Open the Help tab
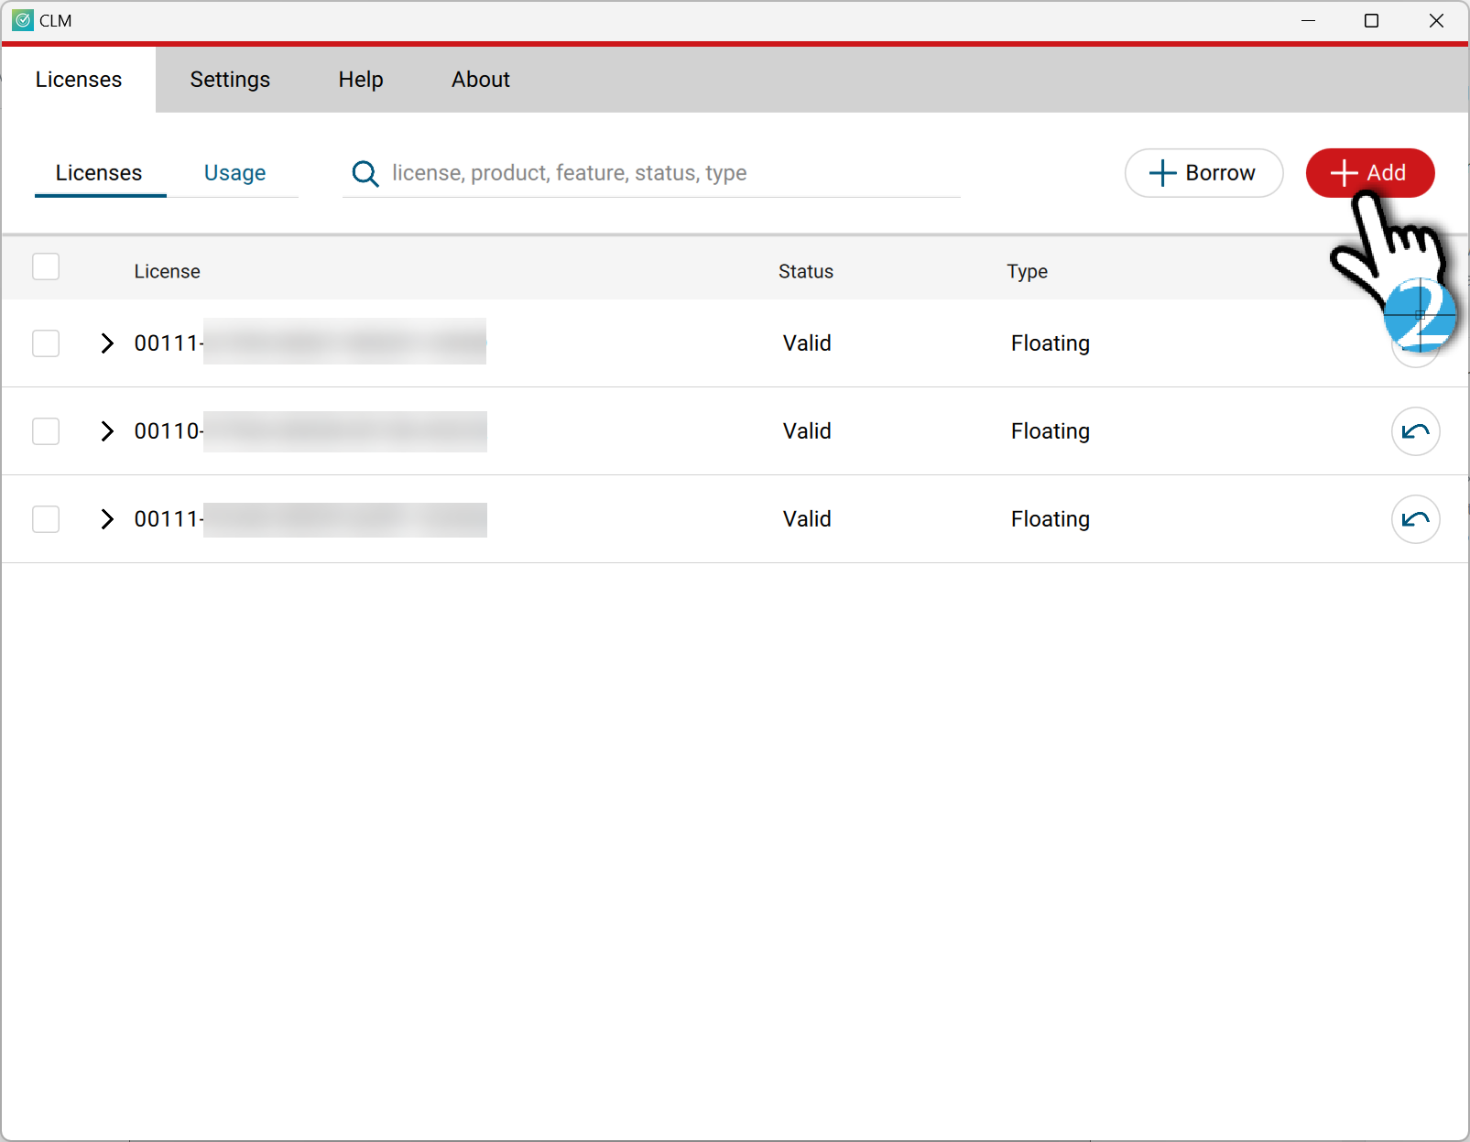 click(x=361, y=80)
